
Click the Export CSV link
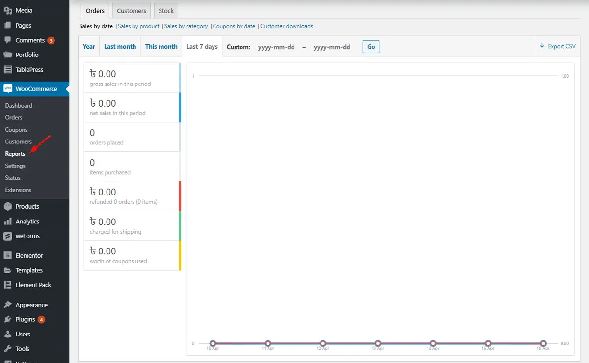pos(558,46)
